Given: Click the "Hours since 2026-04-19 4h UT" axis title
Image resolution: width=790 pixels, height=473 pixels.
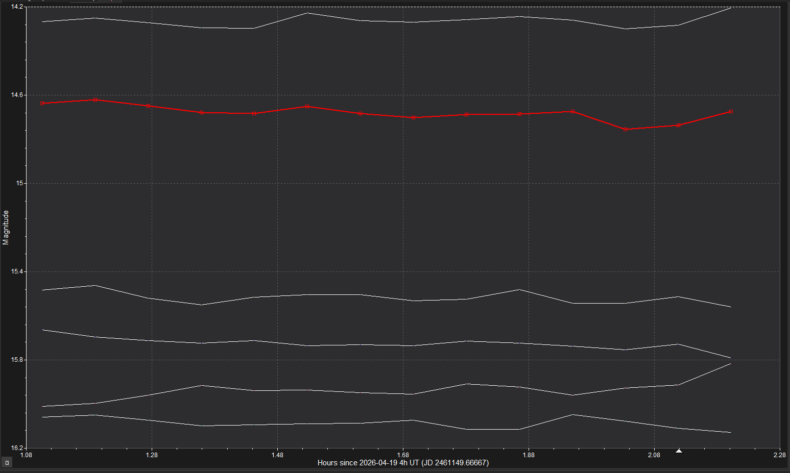Looking at the screenshot, I should coord(403,463).
